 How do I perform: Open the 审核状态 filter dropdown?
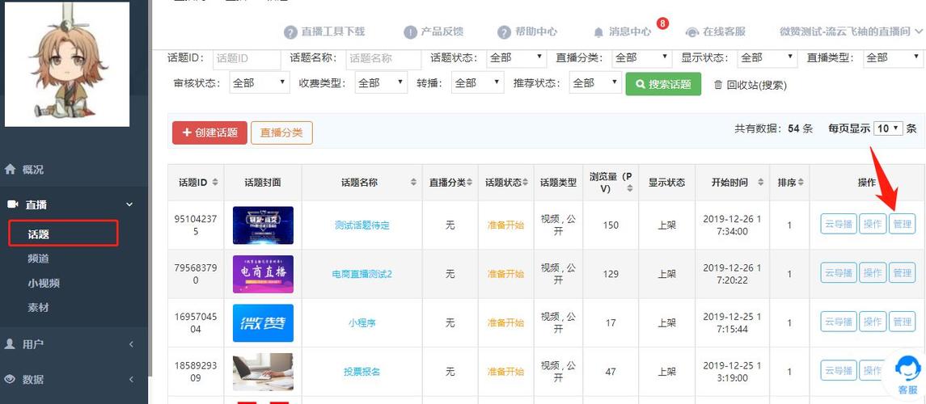260,83
